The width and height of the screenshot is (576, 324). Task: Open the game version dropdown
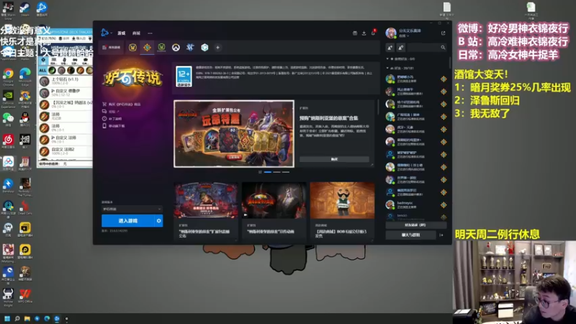[x=132, y=209]
